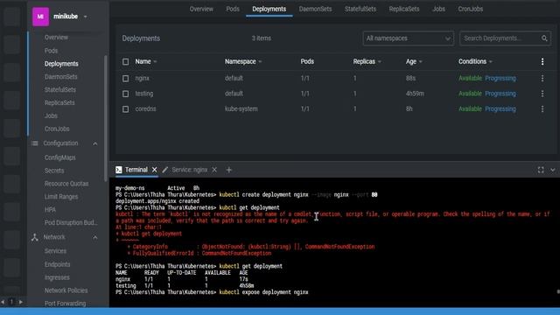Screen dimensions: 560x315
Task: Open the actions menu for coredns deployment
Action: tap(542, 108)
